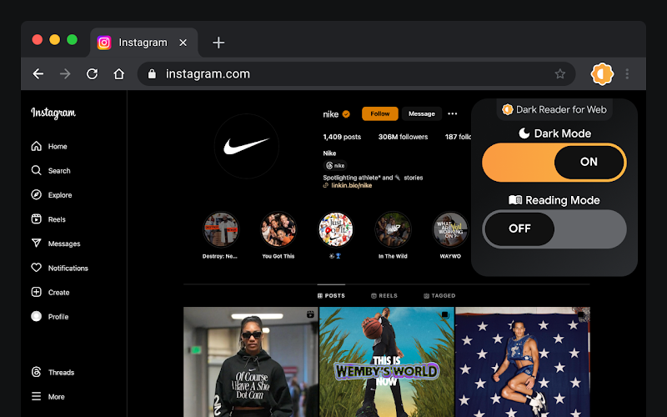This screenshot has width=667, height=417.
Task: Click the Instagram wordmark logo
Action: pyautogui.click(x=53, y=113)
